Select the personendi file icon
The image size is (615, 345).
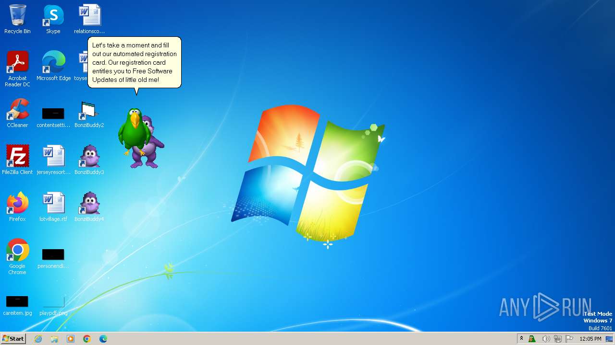pyautogui.click(x=53, y=259)
